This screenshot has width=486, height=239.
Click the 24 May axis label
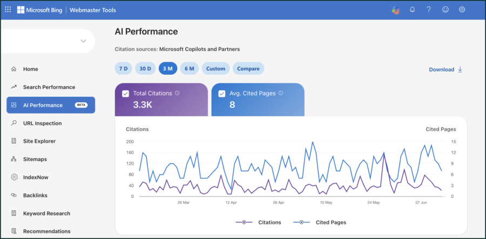pyautogui.click(x=374, y=202)
